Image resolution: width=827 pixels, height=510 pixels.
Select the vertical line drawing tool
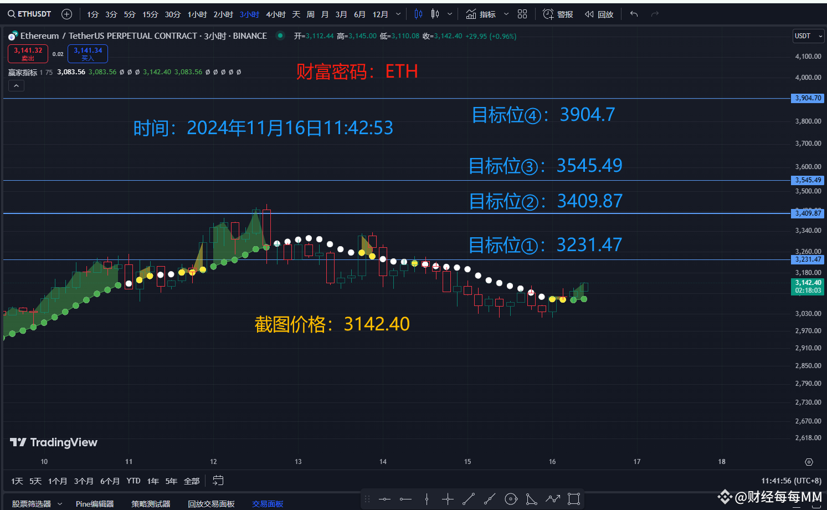pos(427,499)
